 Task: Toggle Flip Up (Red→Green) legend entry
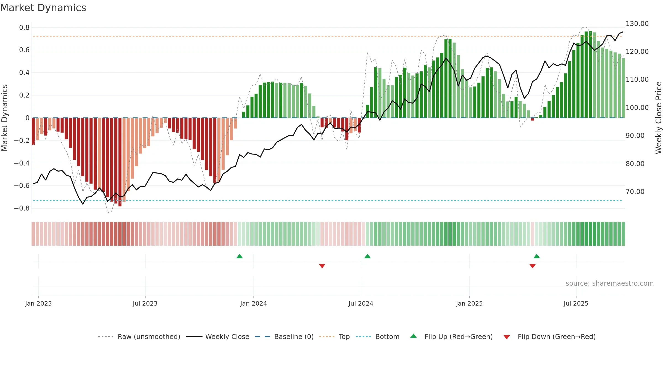[x=451, y=337]
